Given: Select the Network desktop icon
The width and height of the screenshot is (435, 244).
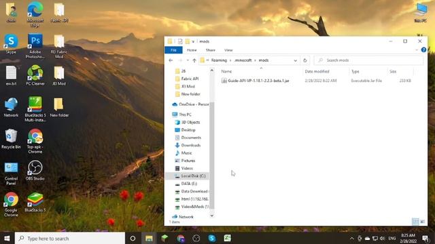Looking at the screenshot, I should (11, 107).
